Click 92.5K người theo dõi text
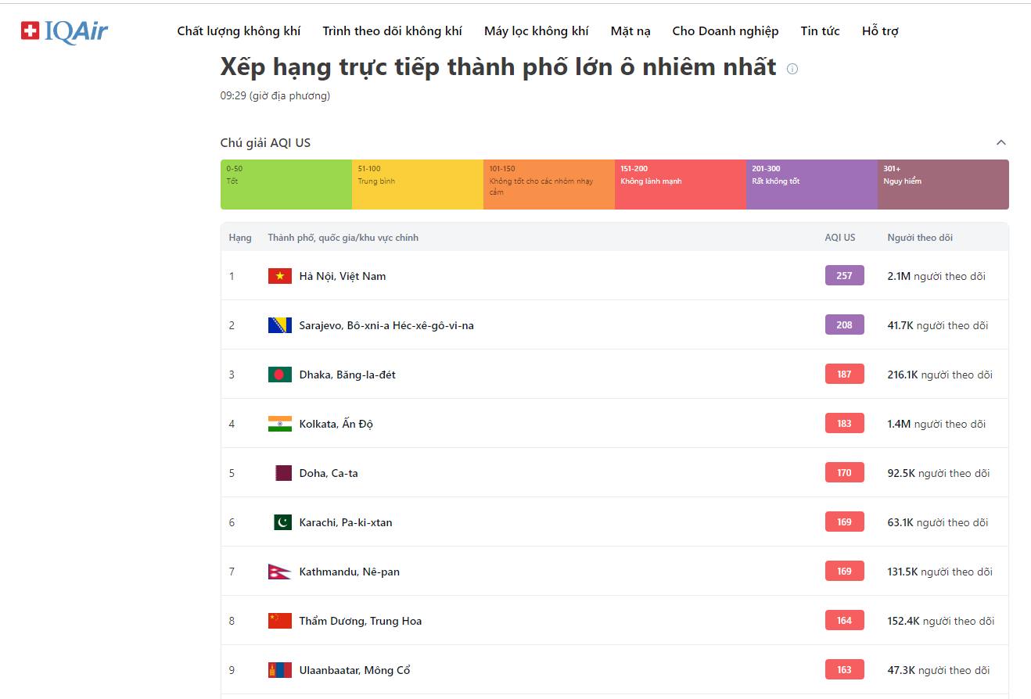 click(939, 473)
